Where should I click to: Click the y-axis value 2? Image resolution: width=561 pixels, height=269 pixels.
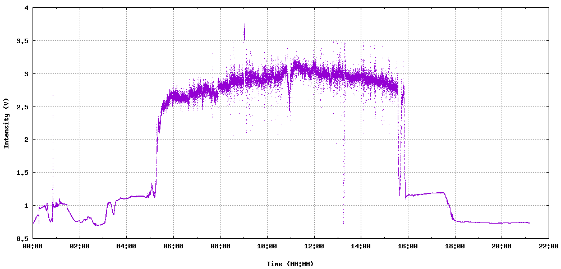tap(27, 140)
